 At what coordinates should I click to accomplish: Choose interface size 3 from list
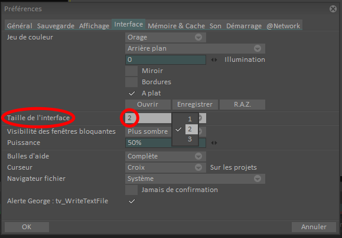[x=190, y=139]
